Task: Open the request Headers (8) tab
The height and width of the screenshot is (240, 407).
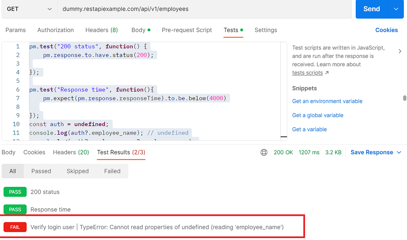Action: pyautogui.click(x=101, y=30)
